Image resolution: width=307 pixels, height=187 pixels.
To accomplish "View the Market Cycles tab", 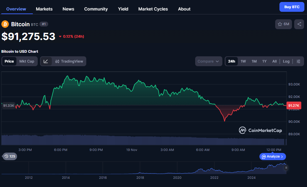I will tap(153, 9).
